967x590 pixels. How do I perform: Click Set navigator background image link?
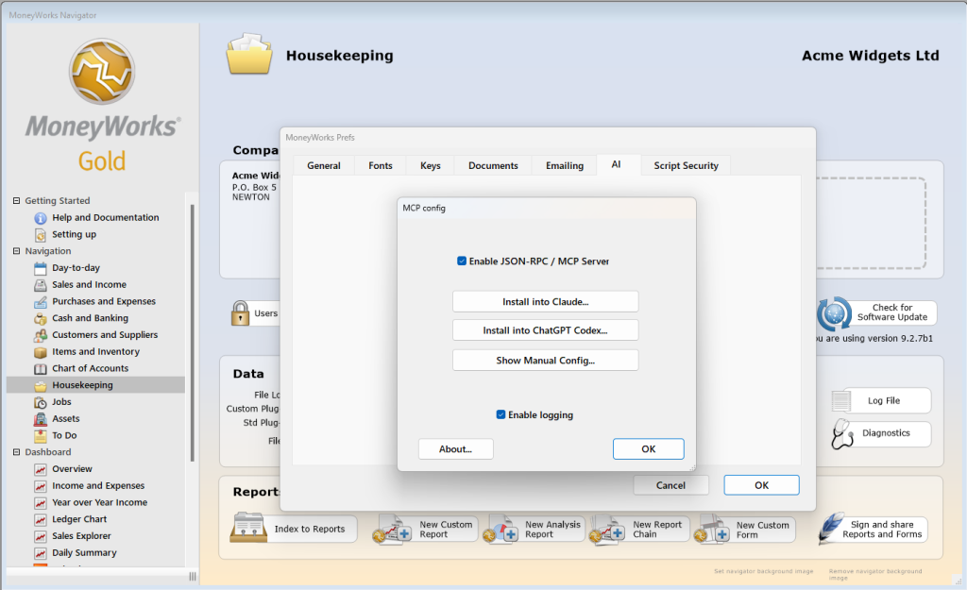tap(763, 571)
